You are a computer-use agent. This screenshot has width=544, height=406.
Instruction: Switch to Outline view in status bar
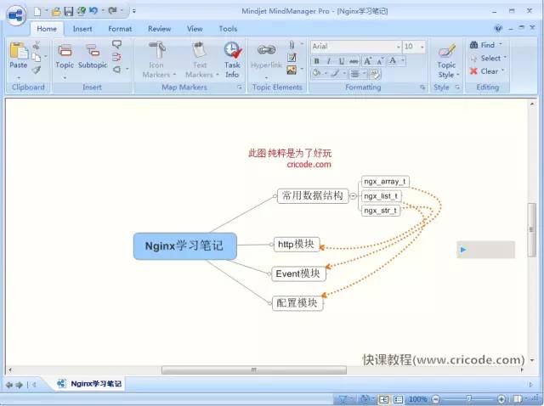point(399,399)
